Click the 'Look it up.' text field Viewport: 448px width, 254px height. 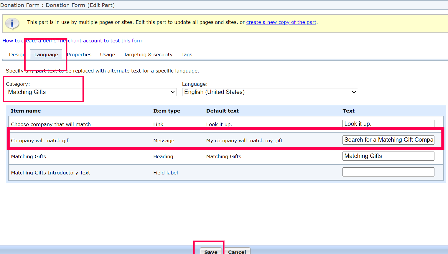point(388,124)
